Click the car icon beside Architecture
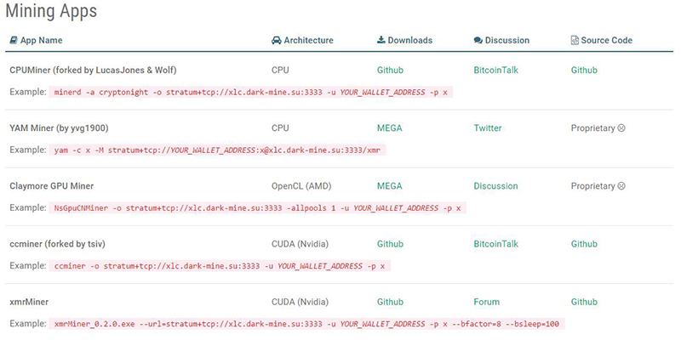Viewport: 681px width, 340px height. [x=276, y=40]
